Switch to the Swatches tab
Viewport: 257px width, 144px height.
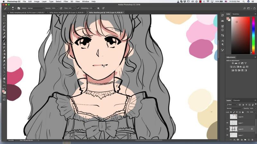pyautogui.click(x=236, y=14)
